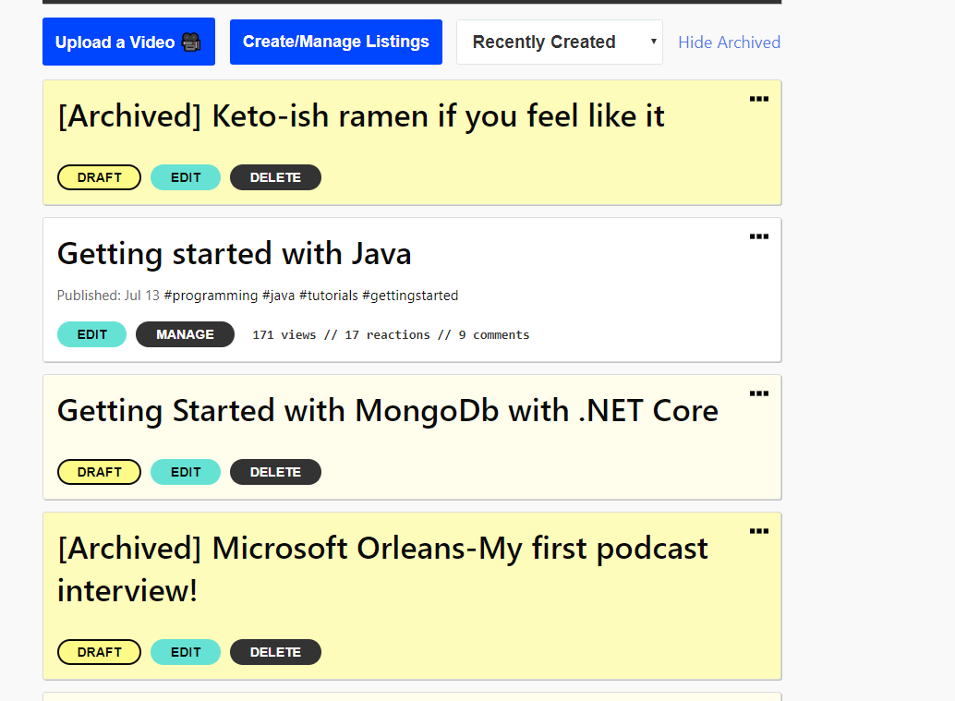955x701 pixels.
Task: Open Create/Manage Listings
Action: pos(335,42)
